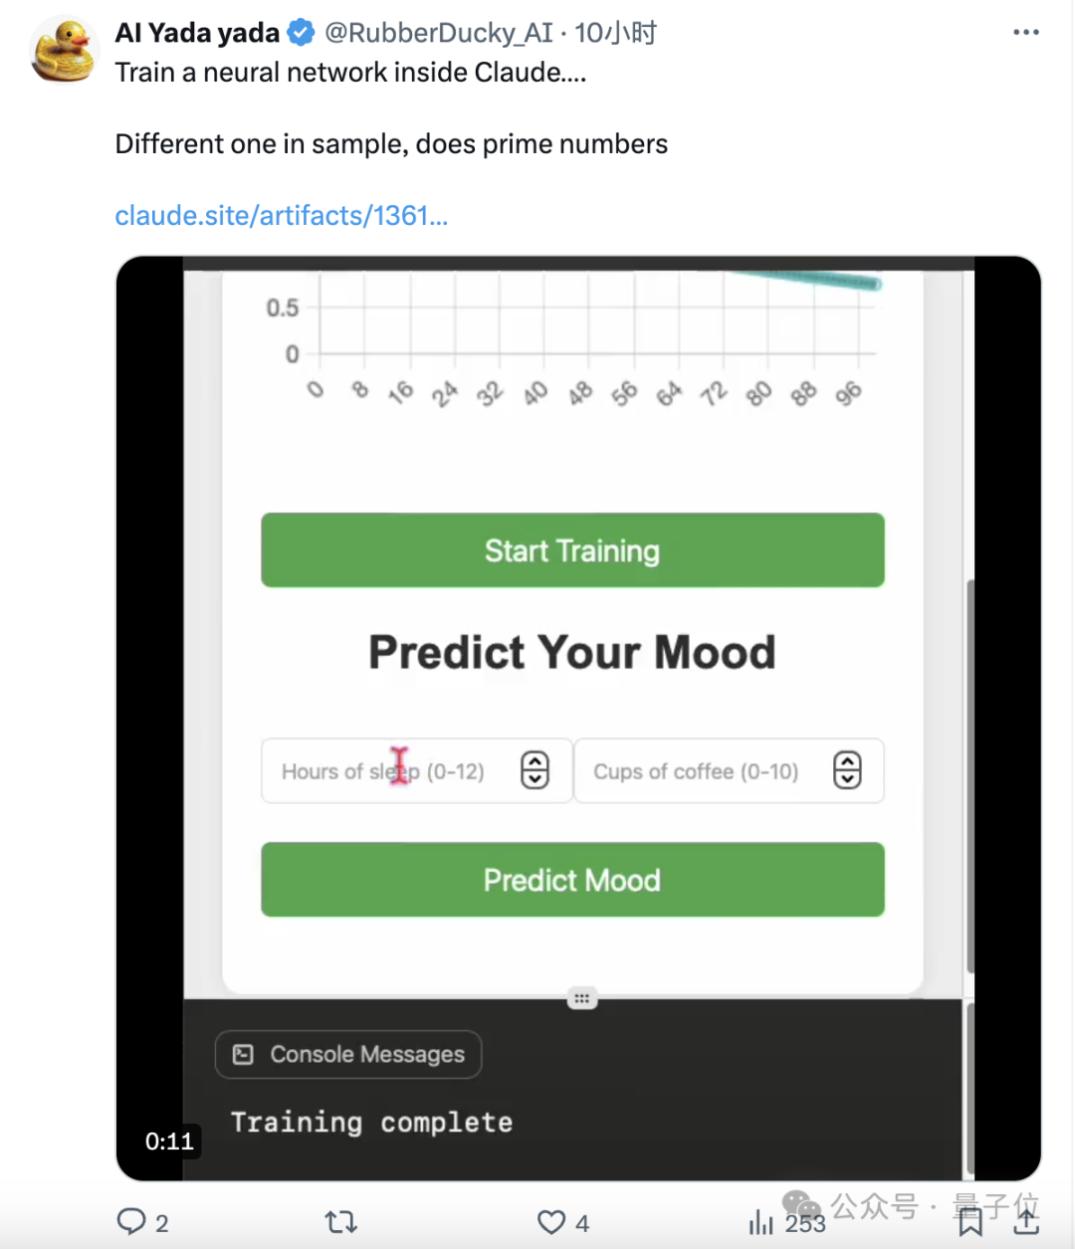Bookmark the tweet
Viewport: 1075px width, 1249px height.
click(x=970, y=1221)
